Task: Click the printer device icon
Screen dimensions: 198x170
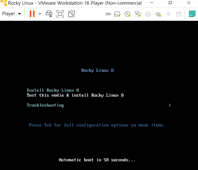Action: pos(148,14)
